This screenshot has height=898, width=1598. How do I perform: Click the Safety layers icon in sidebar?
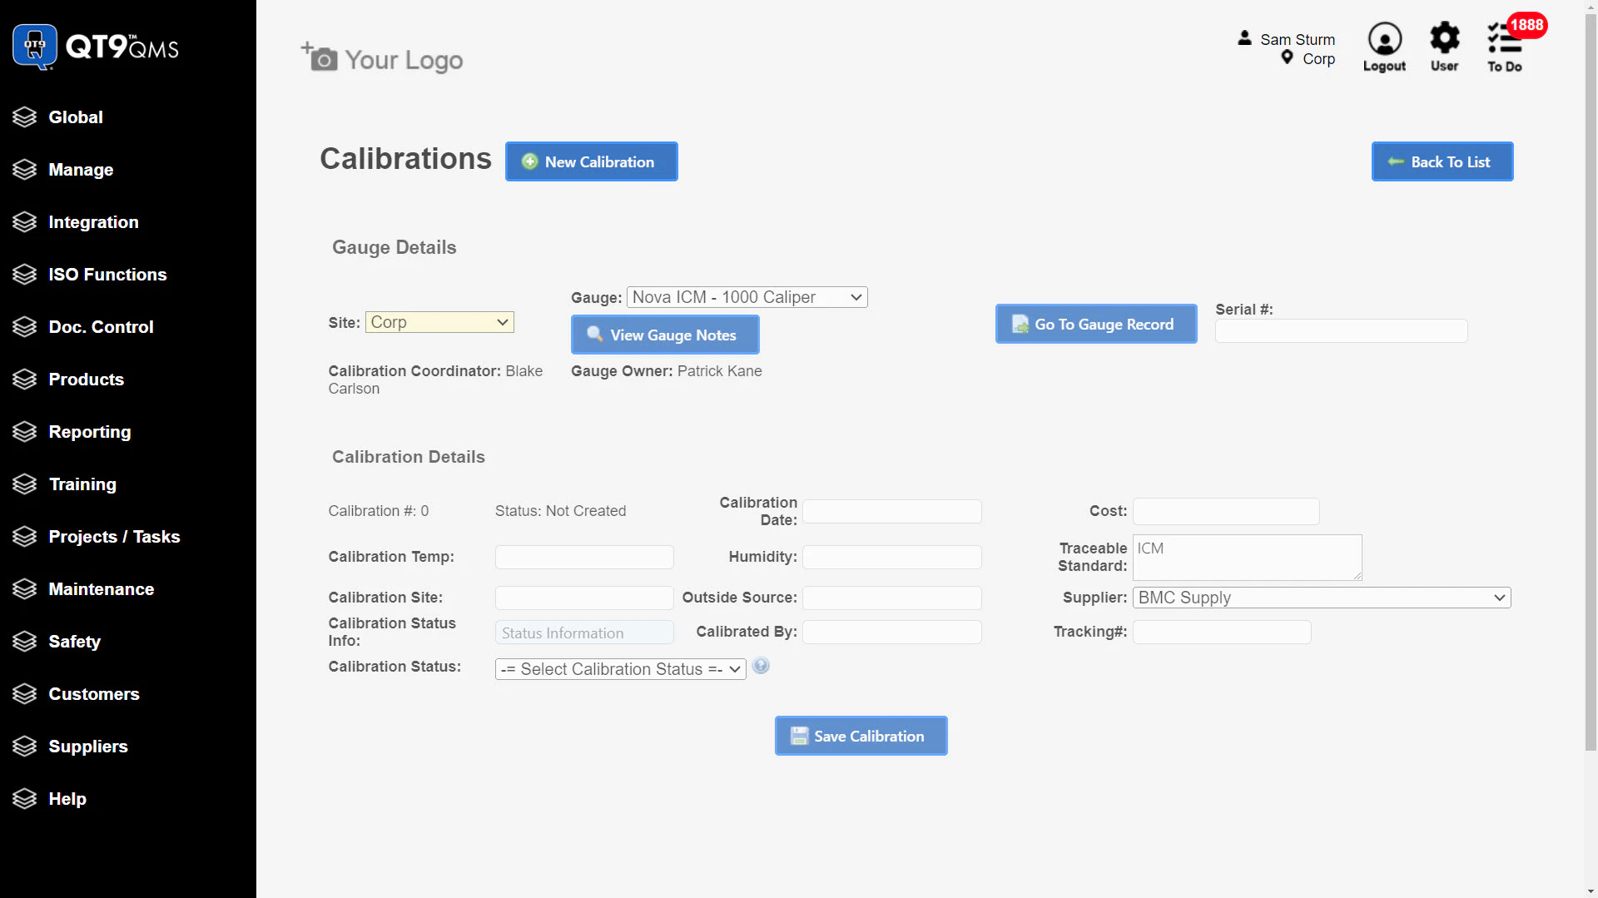pyautogui.click(x=25, y=642)
